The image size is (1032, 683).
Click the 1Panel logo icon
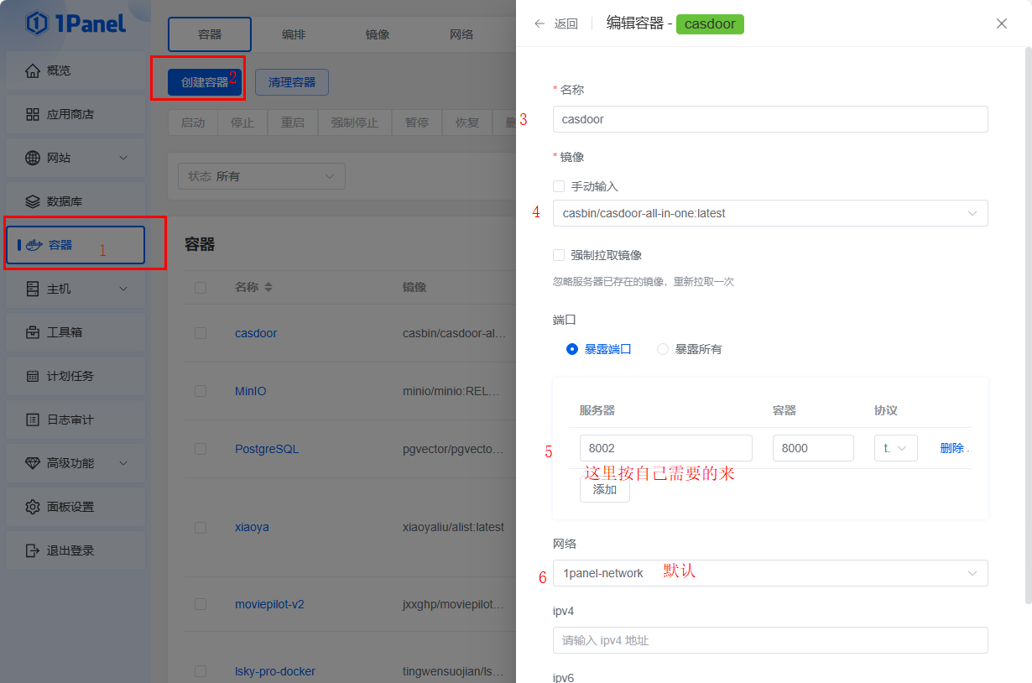click(x=37, y=23)
